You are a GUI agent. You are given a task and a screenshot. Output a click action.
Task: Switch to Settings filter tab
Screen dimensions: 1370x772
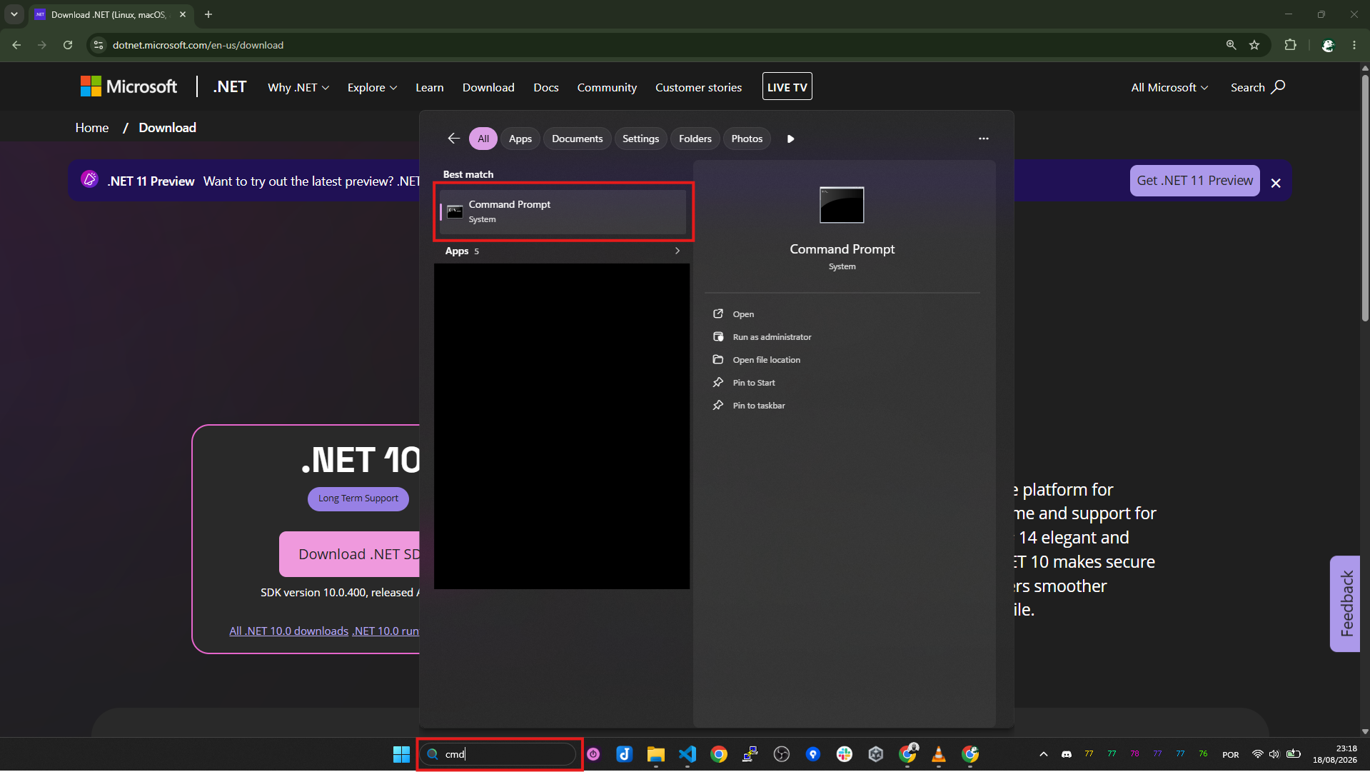[x=640, y=139]
